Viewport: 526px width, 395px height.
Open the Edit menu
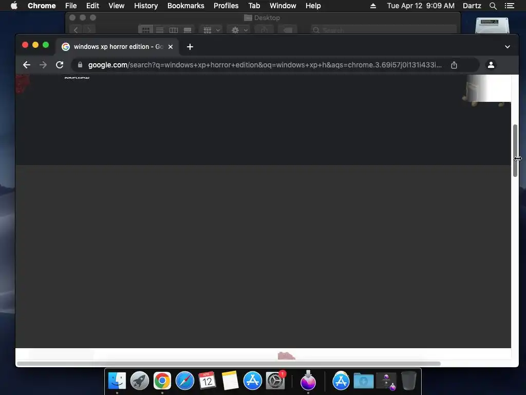point(92,6)
